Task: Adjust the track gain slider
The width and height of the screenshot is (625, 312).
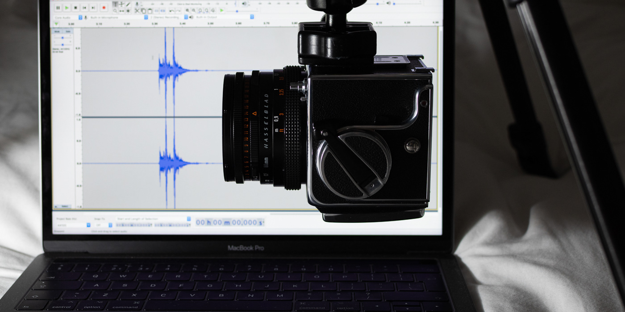Action: pos(62,38)
